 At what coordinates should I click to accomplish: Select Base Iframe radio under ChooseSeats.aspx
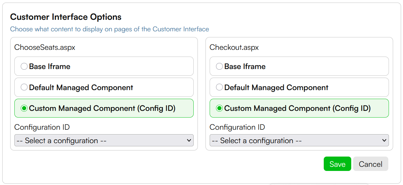click(x=24, y=66)
